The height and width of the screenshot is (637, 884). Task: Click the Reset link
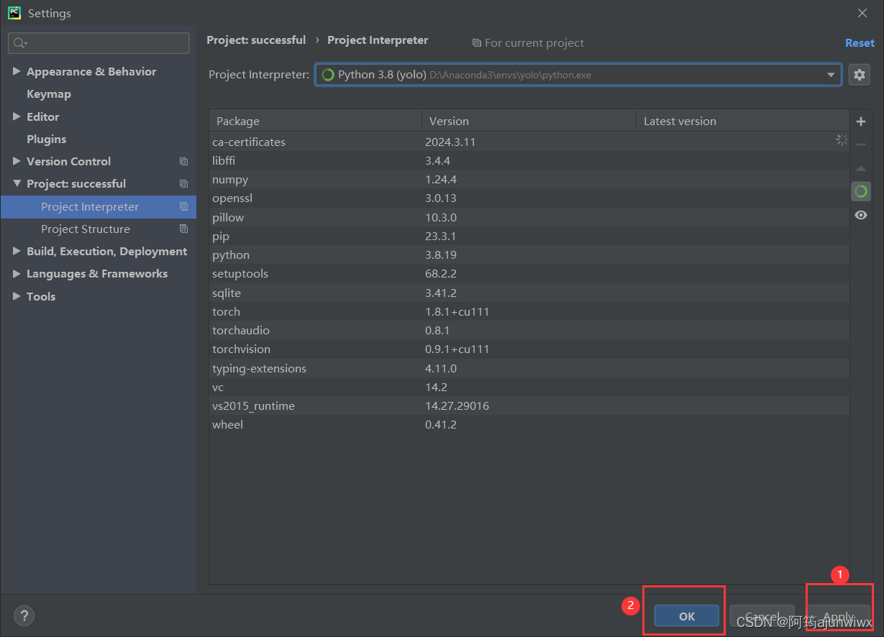(x=860, y=43)
